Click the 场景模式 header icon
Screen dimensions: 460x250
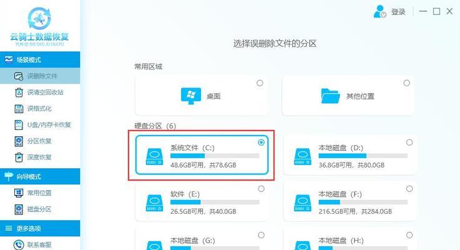click(x=9, y=59)
